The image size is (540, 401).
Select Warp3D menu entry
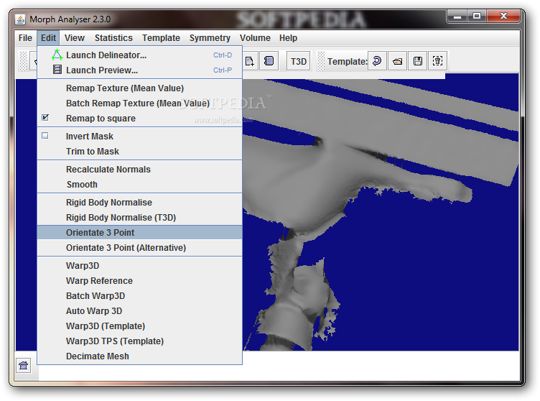[140, 266]
